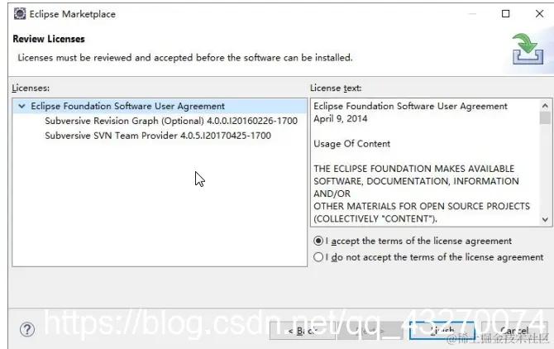Click Finish to install the software
Screen dimensions: 554x349
click(442, 331)
